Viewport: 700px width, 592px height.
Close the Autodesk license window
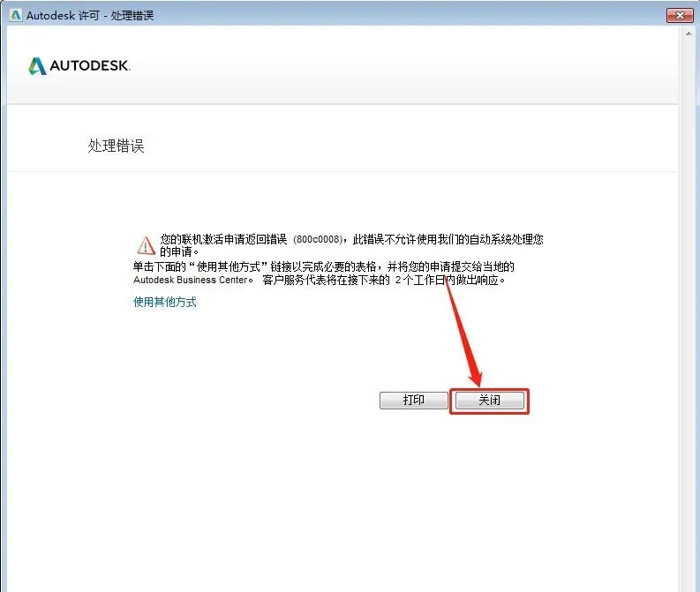(x=680, y=16)
